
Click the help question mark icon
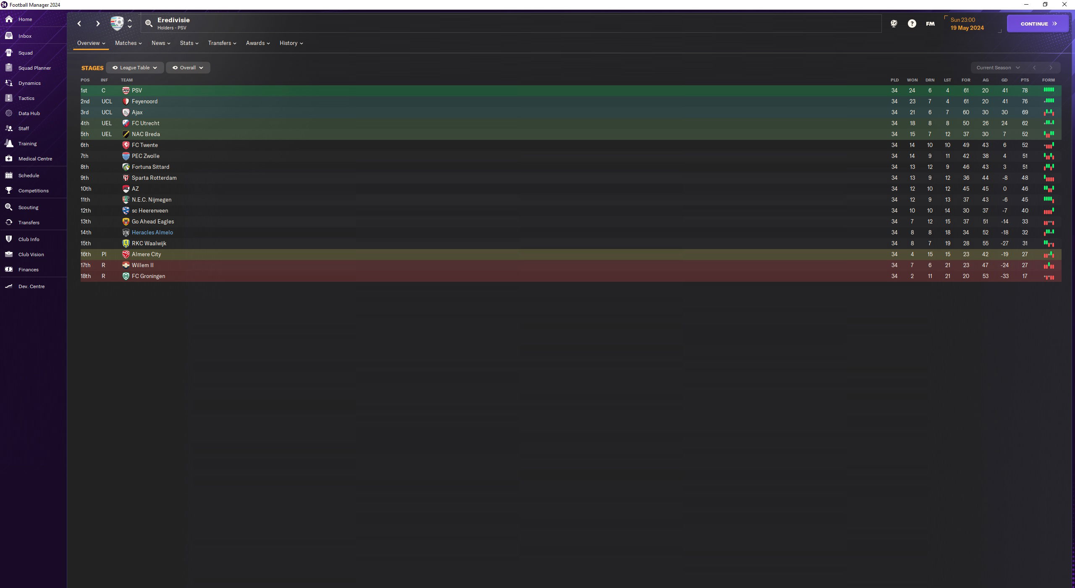click(x=912, y=24)
